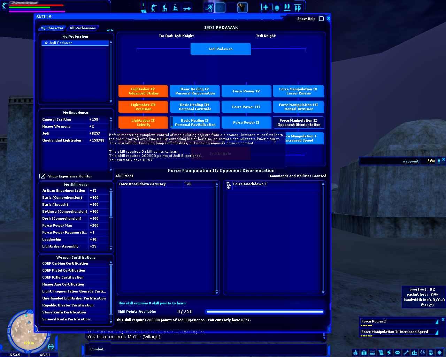
Task: Click 'Onehanded Lightsaber' experience row
Action: tap(75, 140)
